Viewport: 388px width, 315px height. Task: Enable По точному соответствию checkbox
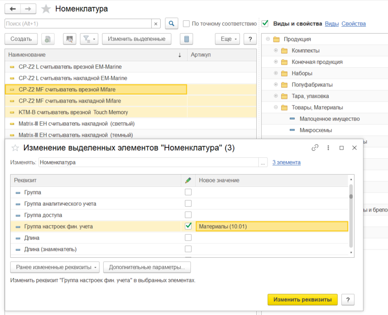186,24
